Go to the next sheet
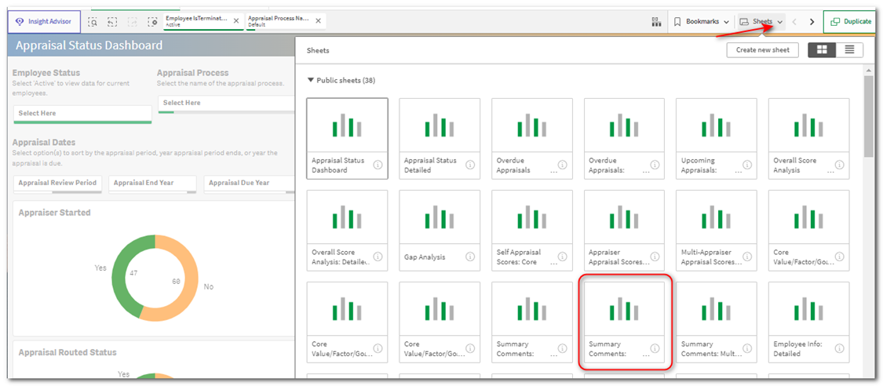 [x=812, y=22]
